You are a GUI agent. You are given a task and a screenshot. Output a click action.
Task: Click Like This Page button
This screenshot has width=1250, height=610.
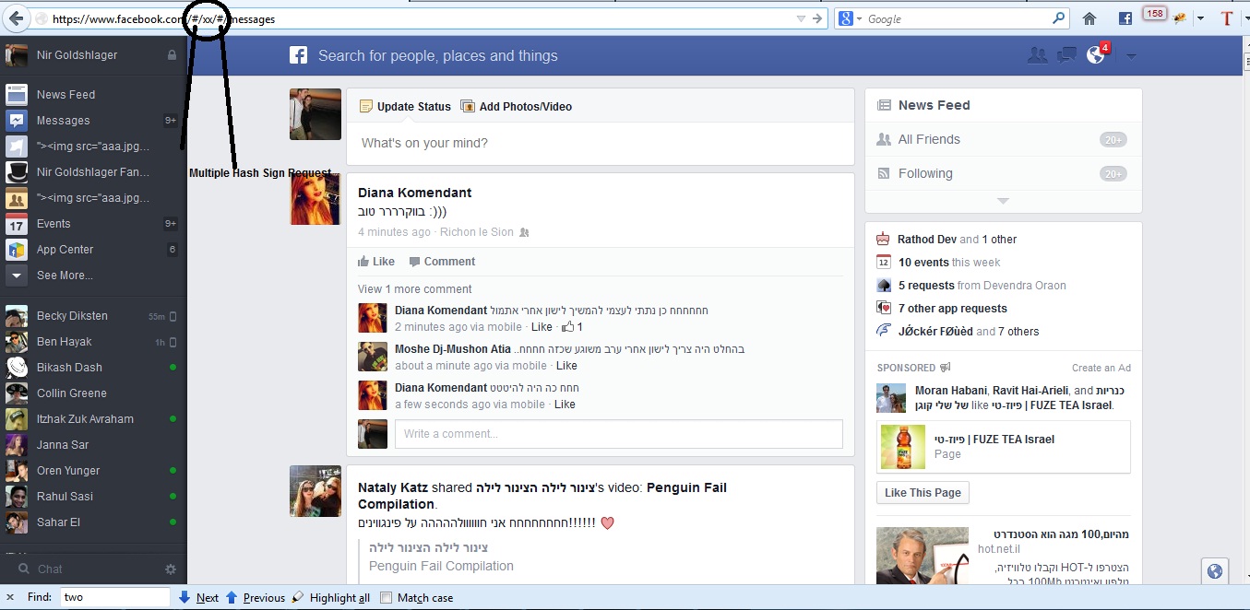(x=923, y=493)
